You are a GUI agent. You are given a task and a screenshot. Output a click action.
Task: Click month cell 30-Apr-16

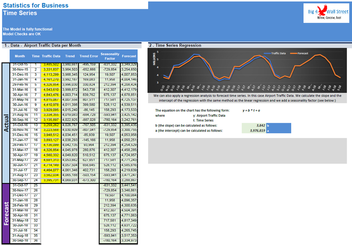click(x=20, y=95)
